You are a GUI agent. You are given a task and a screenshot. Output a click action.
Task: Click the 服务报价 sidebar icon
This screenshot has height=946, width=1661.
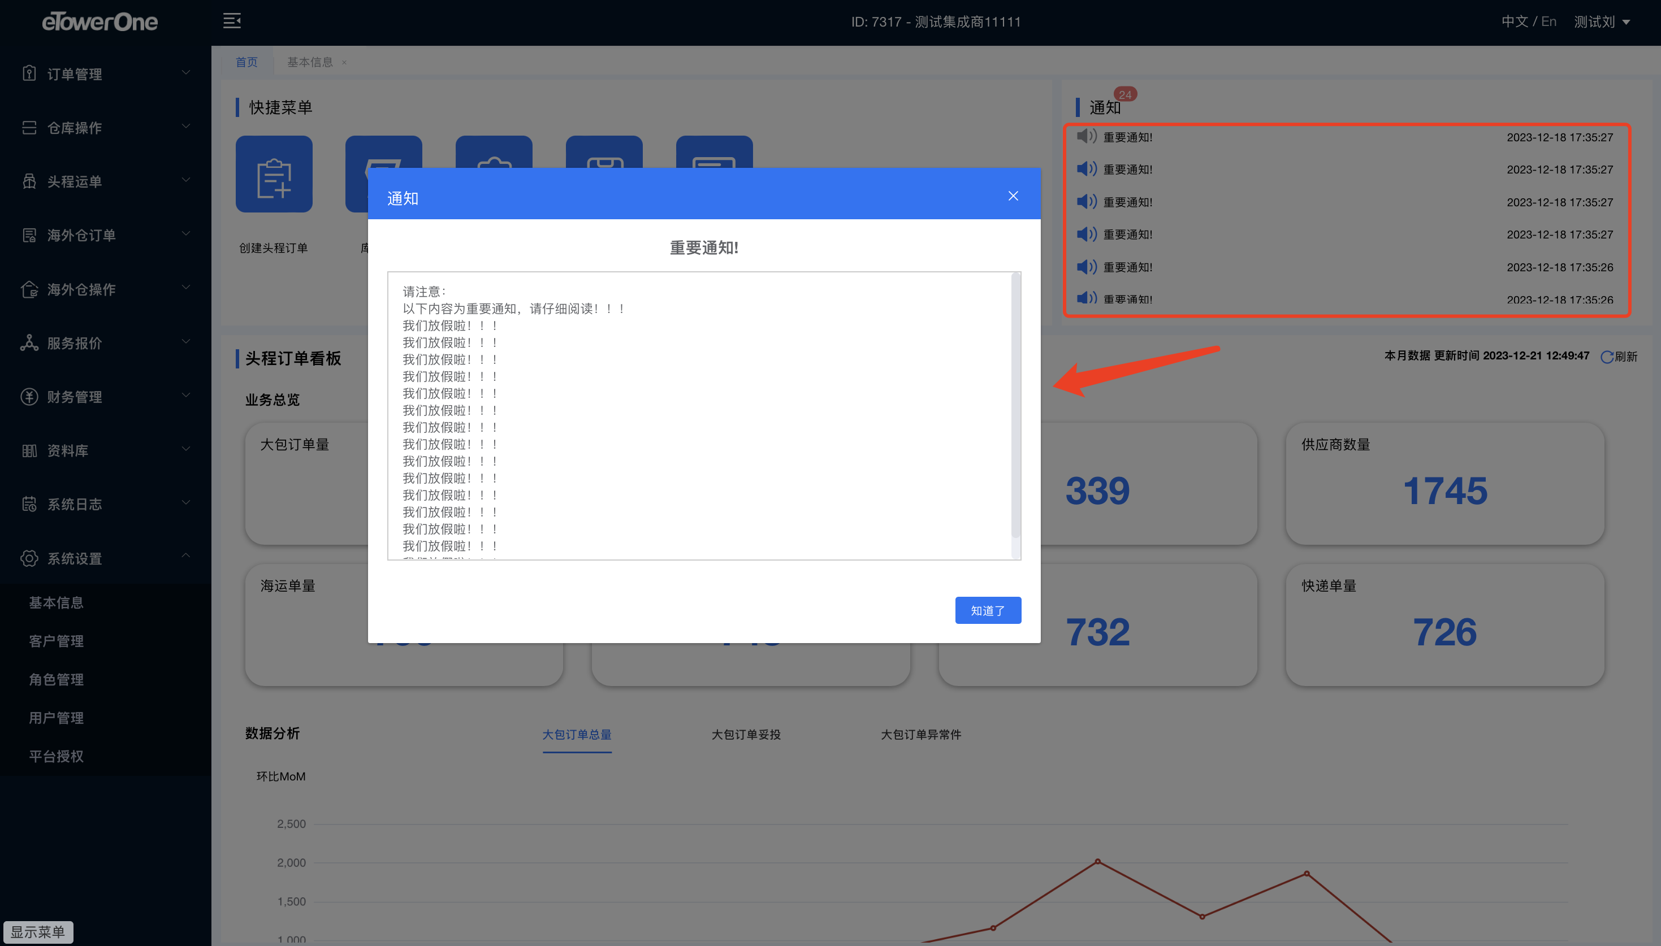pyautogui.click(x=29, y=342)
